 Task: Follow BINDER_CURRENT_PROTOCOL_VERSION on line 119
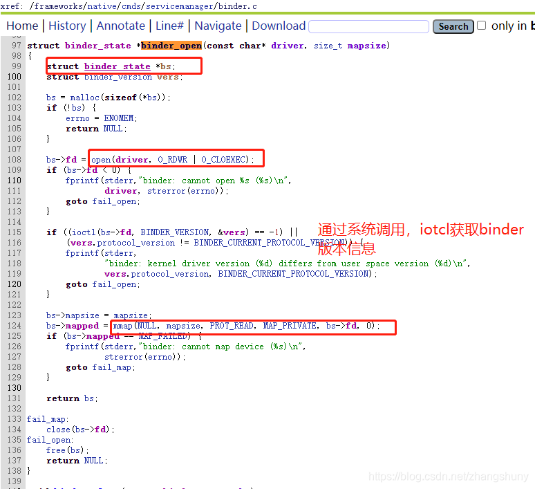(x=294, y=273)
